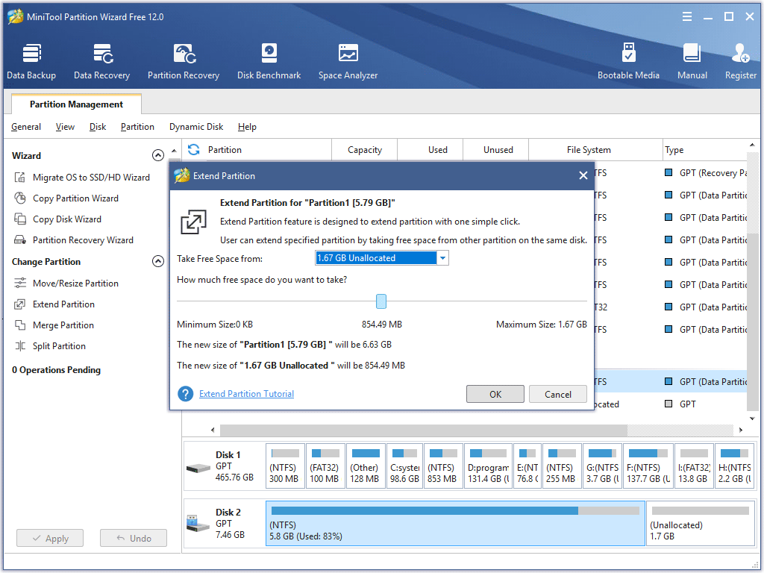Cancel the Extend Partition dialog

(x=558, y=394)
